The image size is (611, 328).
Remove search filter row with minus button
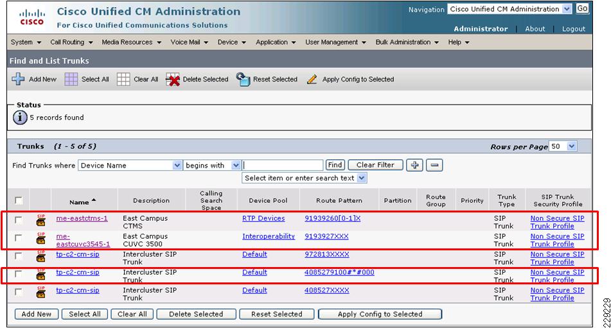pos(434,165)
